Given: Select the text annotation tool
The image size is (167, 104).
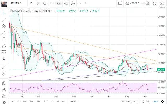Looking at the screenshot, I should [x=4, y=39].
